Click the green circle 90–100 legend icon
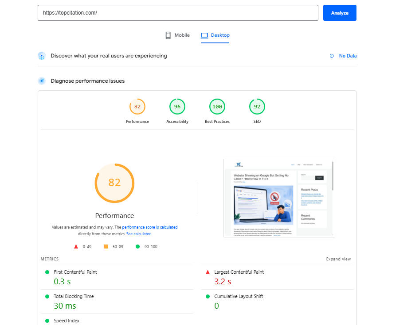Image resolution: width=419 pixels, height=325 pixels. coord(137,246)
